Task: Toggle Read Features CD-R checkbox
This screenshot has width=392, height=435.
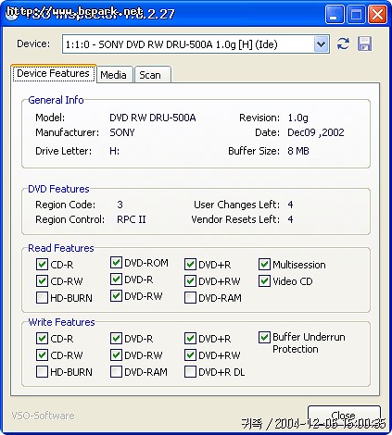Action: [42, 265]
